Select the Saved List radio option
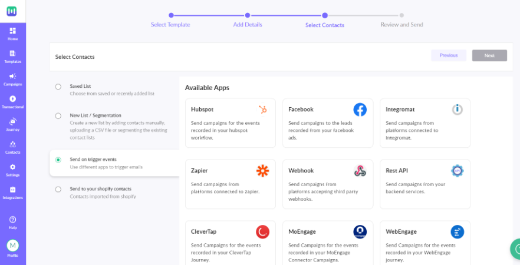The width and height of the screenshot is (520, 265). 58,87
